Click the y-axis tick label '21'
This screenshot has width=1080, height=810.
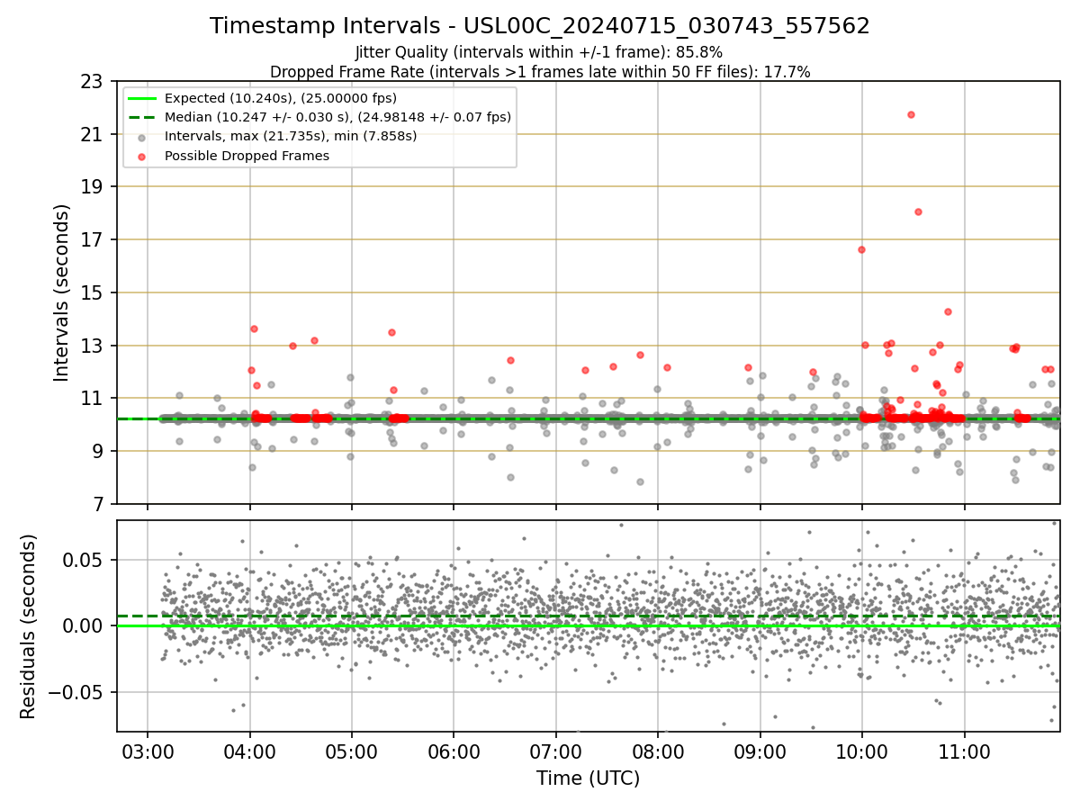92,134
